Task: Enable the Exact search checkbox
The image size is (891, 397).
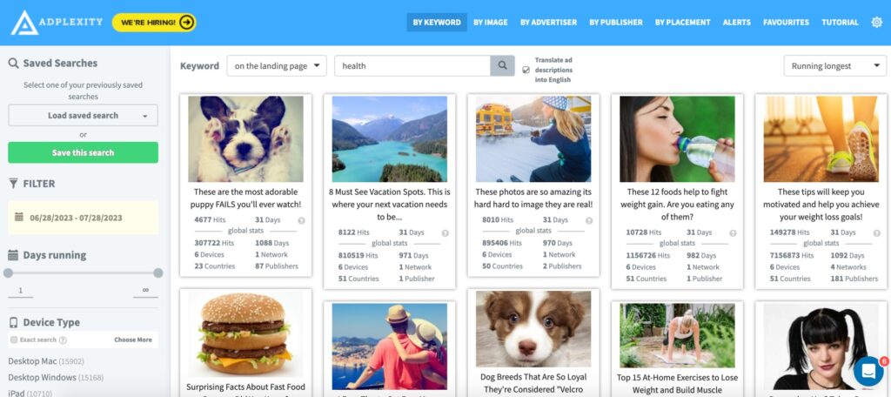Action: tap(14, 340)
